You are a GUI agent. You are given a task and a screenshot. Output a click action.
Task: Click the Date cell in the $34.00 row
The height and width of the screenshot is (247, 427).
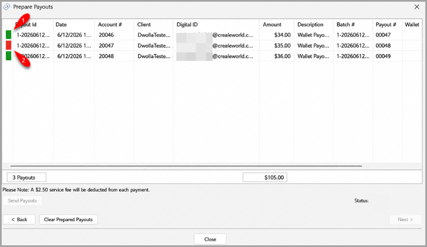click(x=74, y=35)
